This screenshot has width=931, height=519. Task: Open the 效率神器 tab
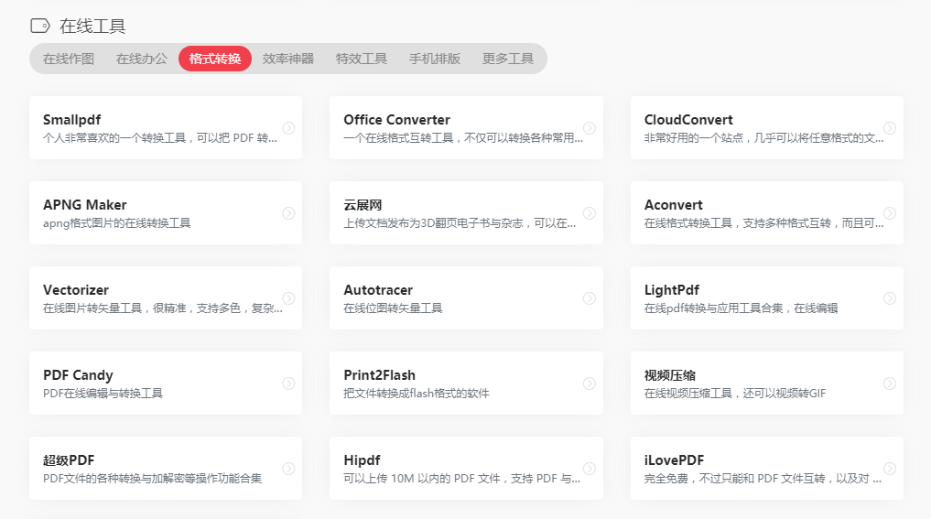[x=288, y=59]
